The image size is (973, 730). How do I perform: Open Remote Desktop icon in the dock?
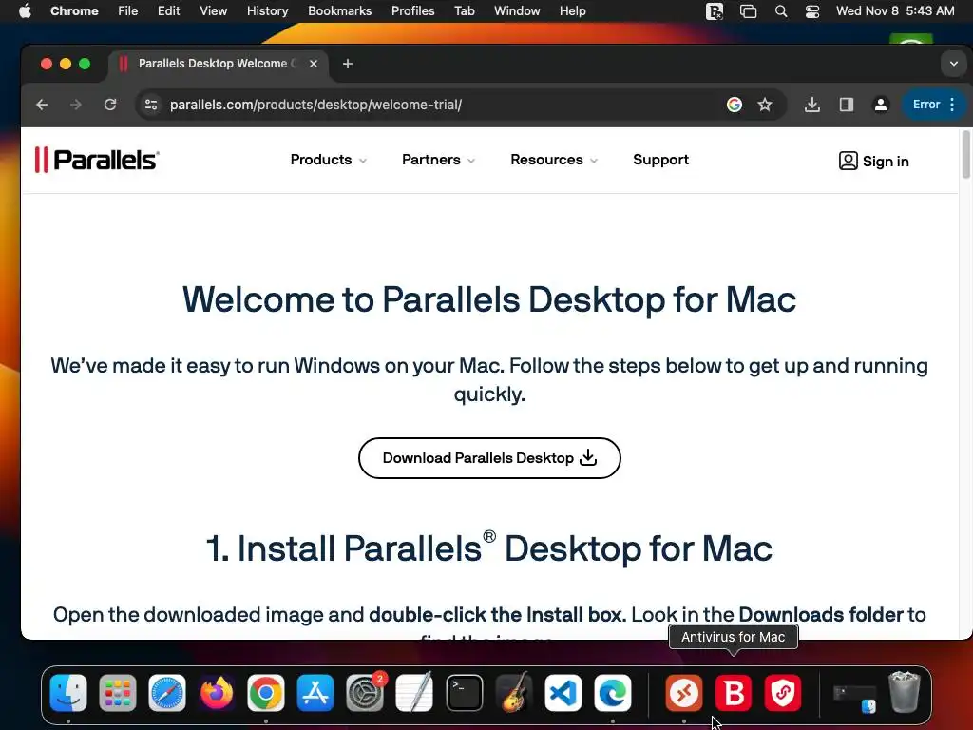[x=684, y=693]
